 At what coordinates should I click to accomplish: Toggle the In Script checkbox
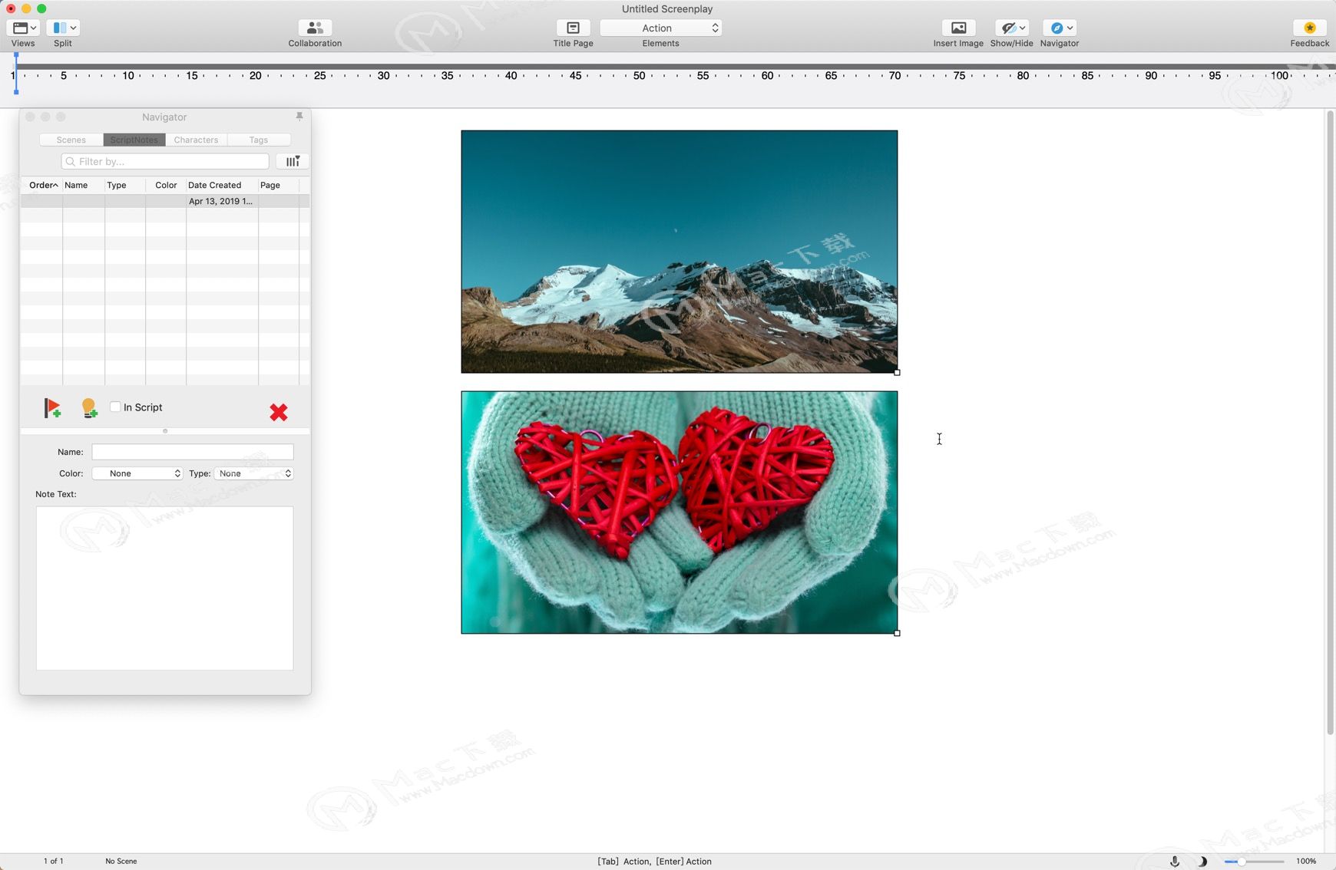(x=115, y=407)
